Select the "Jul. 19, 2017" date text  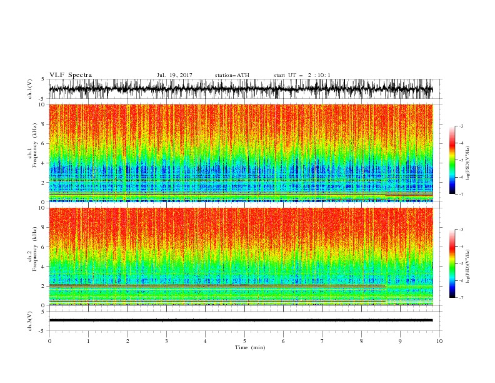[x=174, y=75]
